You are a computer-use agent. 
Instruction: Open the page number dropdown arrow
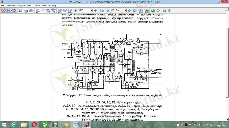125,11
